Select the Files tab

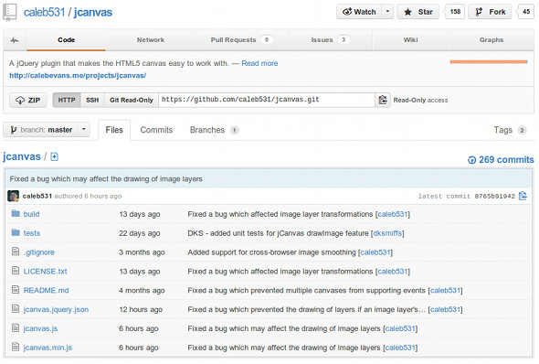pyautogui.click(x=114, y=130)
